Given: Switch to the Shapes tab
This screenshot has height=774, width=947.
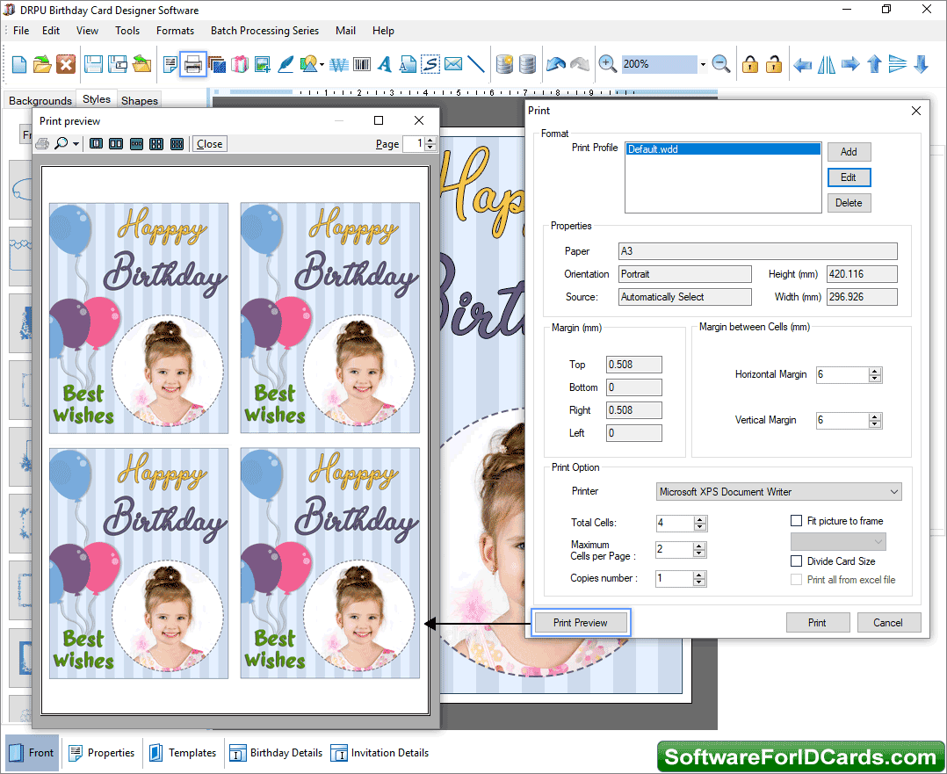Looking at the screenshot, I should (140, 100).
